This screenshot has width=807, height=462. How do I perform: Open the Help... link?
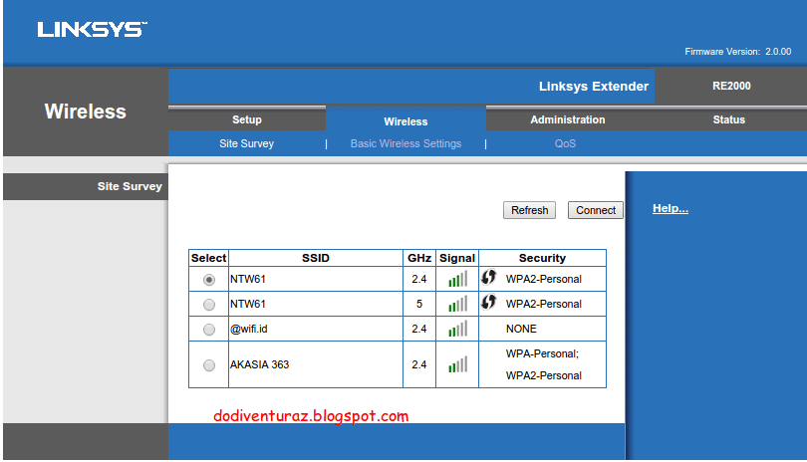(x=671, y=208)
